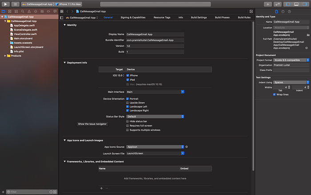Open the Library with the plus button
The image size is (311, 195).
(x=268, y=4)
